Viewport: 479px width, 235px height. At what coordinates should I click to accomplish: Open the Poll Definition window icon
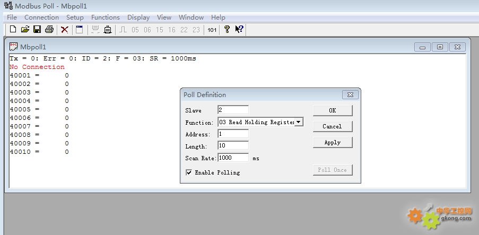point(80,30)
